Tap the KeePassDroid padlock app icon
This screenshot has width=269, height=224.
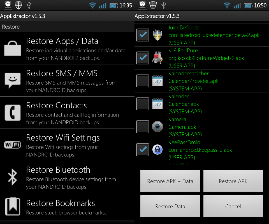tap(157, 150)
